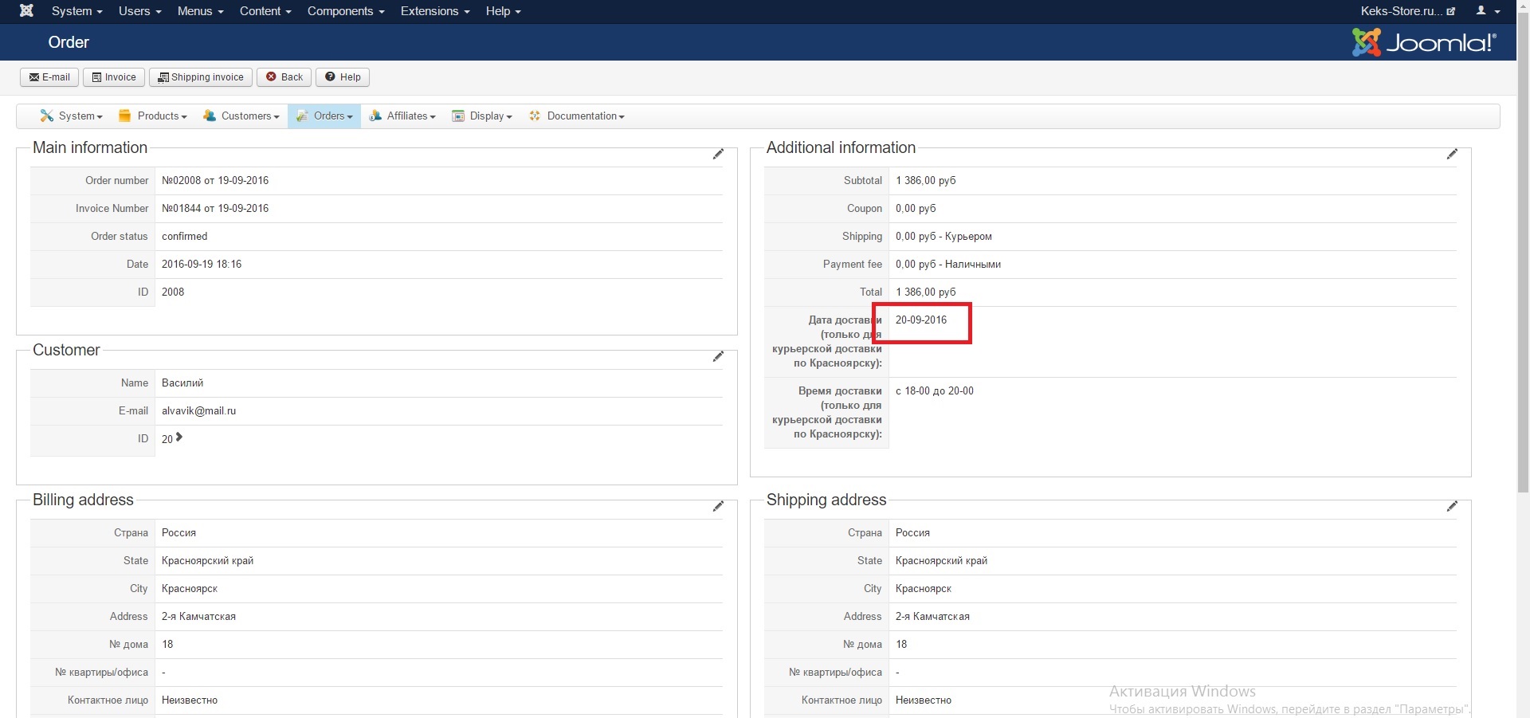
Task: Expand the Display dropdown
Action: (482, 116)
